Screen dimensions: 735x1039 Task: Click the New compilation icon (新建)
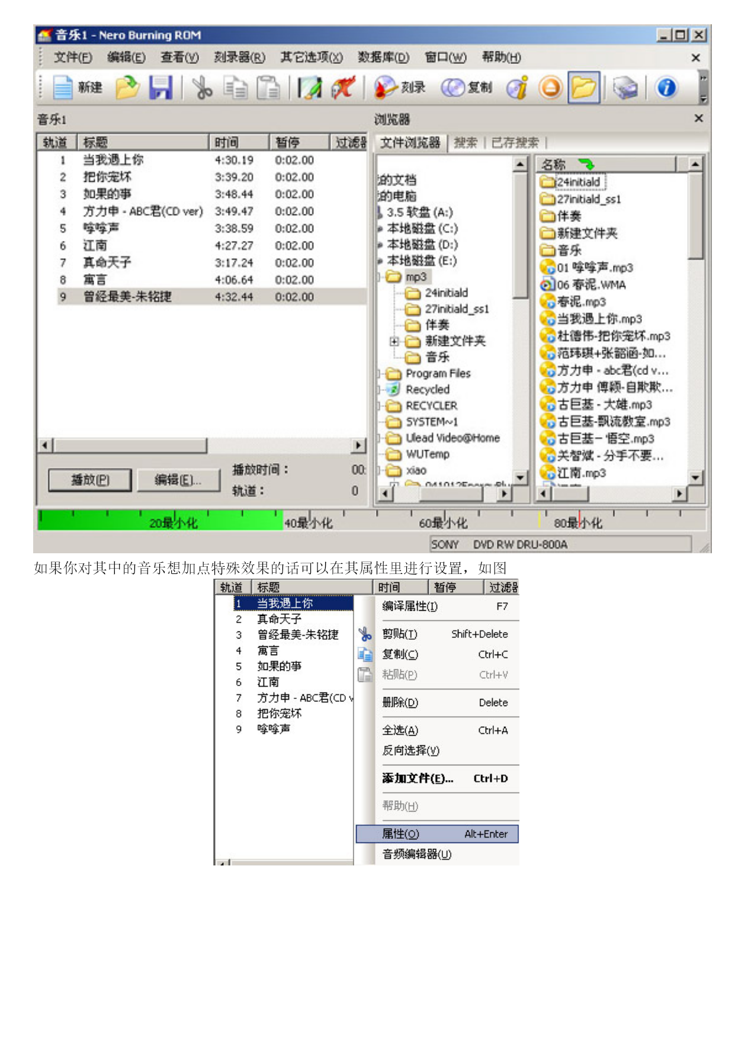[78, 88]
